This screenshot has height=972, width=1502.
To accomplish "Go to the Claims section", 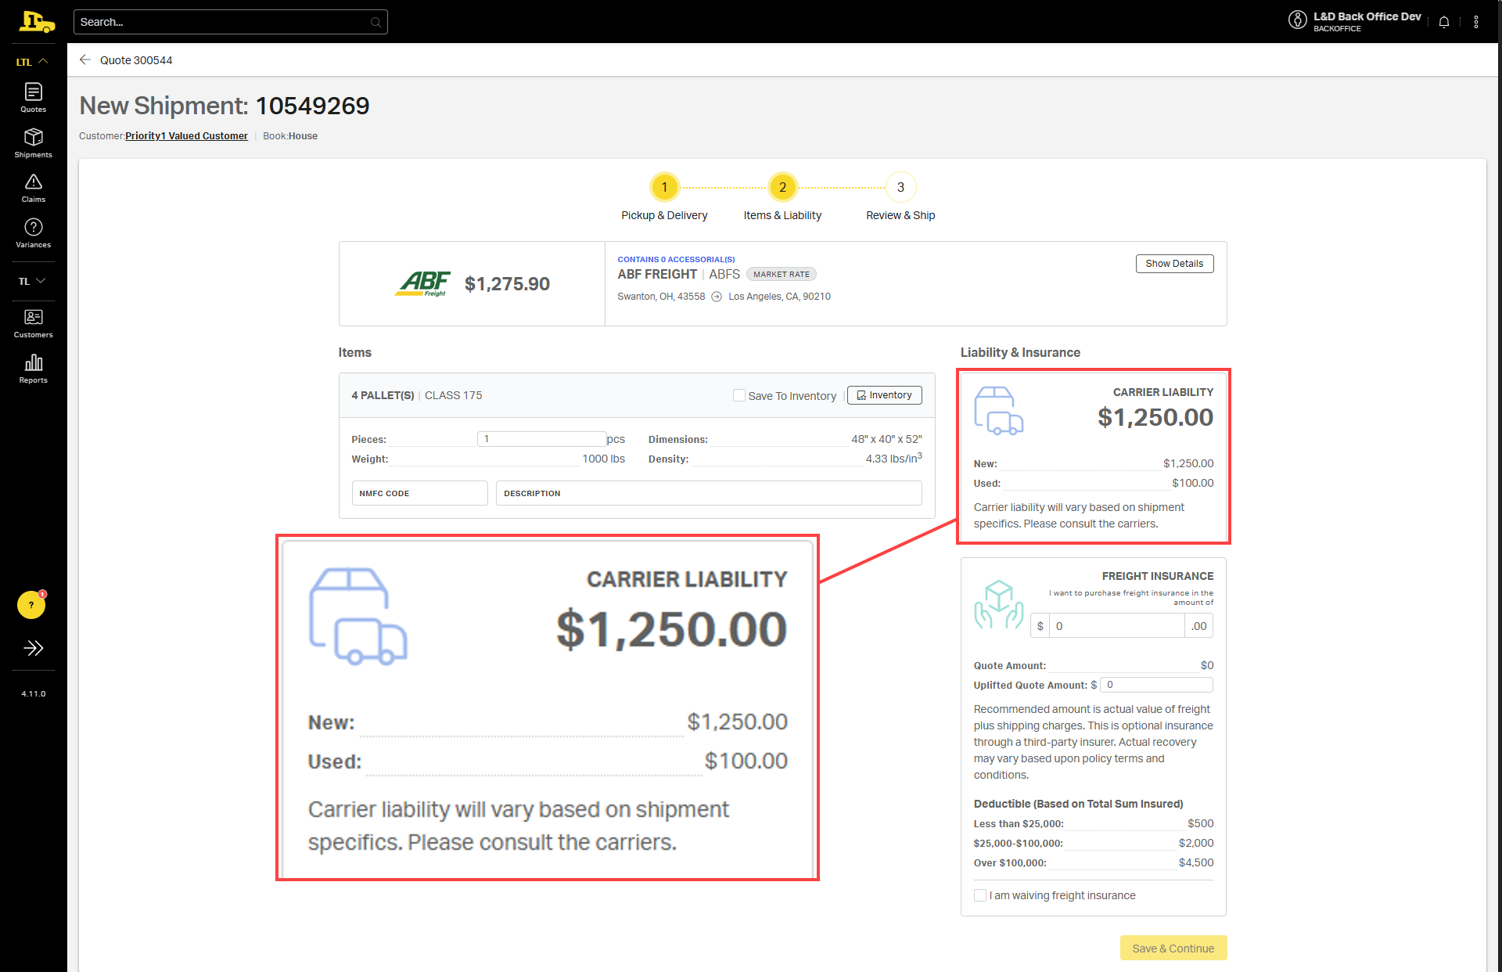I will click(33, 188).
